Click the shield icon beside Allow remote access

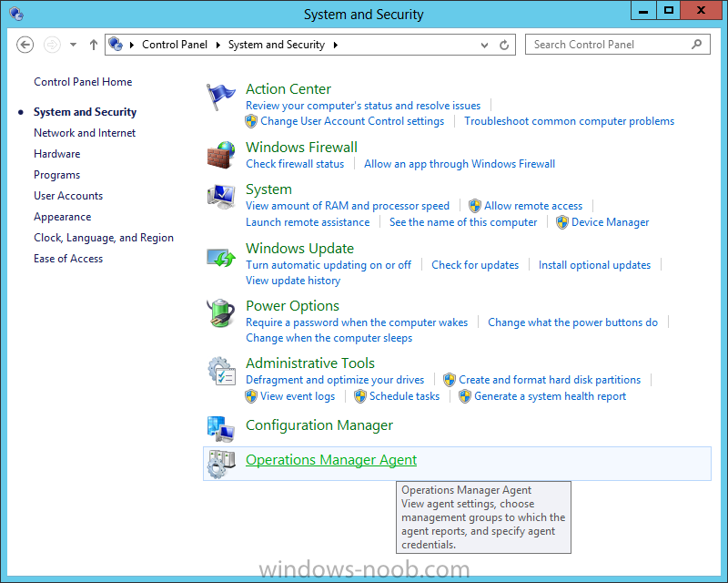pos(474,206)
